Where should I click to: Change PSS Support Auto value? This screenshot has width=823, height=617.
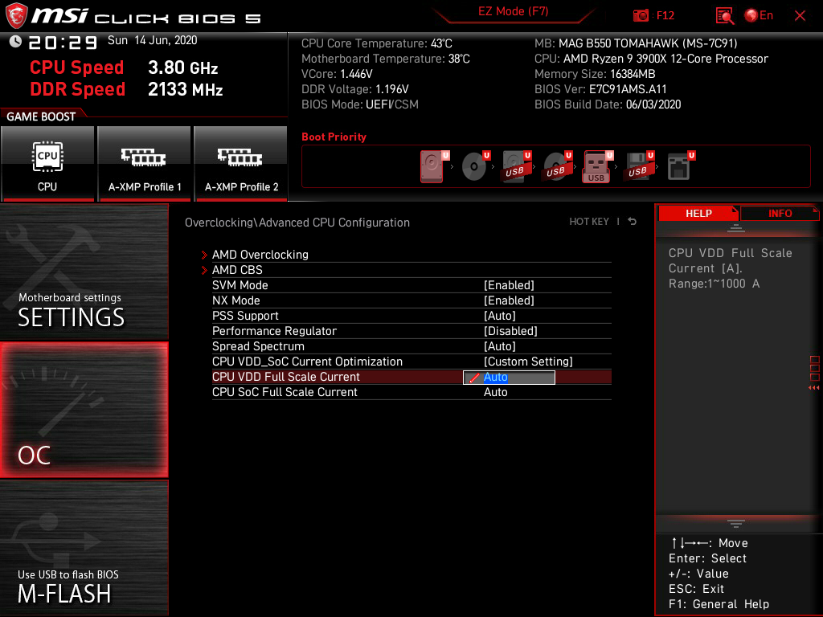[x=500, y=315]
